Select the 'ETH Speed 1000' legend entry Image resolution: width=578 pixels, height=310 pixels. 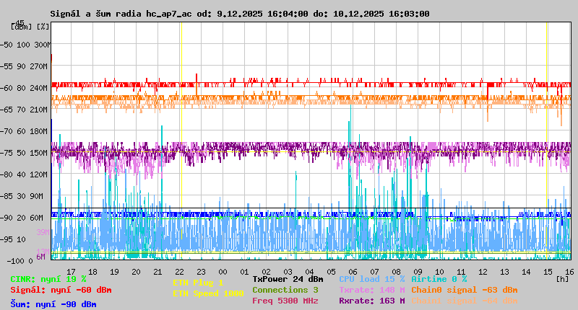(x=208, y=293)
